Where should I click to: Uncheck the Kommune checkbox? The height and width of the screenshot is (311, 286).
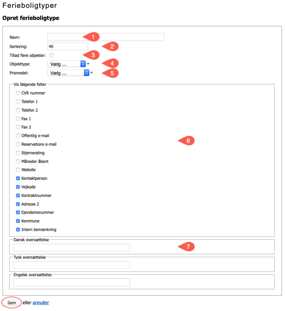(18, 221)
